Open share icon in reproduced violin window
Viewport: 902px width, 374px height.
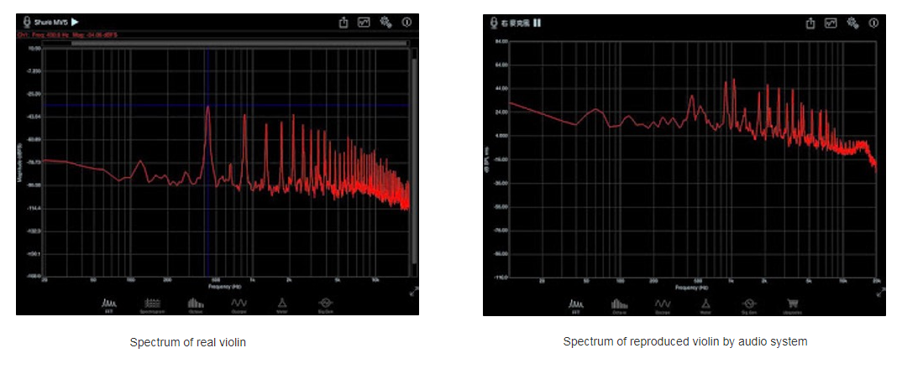click(x=810, y=23)
